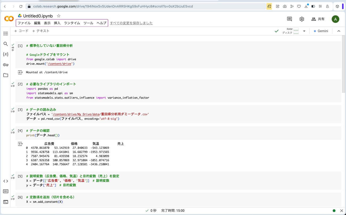Click the 完了時間: 15:00 status text
Image resolution: width=346 pixels, height=215 pixels.
(x=173, y=210)
